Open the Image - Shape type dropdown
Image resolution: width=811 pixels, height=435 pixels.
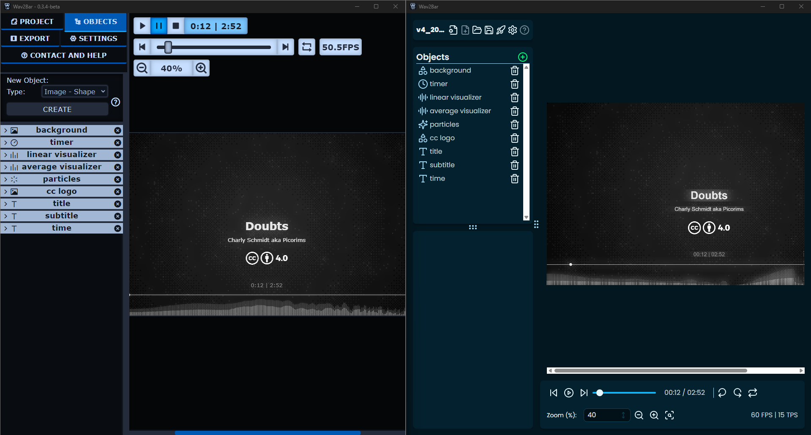(x=74, y=92)
